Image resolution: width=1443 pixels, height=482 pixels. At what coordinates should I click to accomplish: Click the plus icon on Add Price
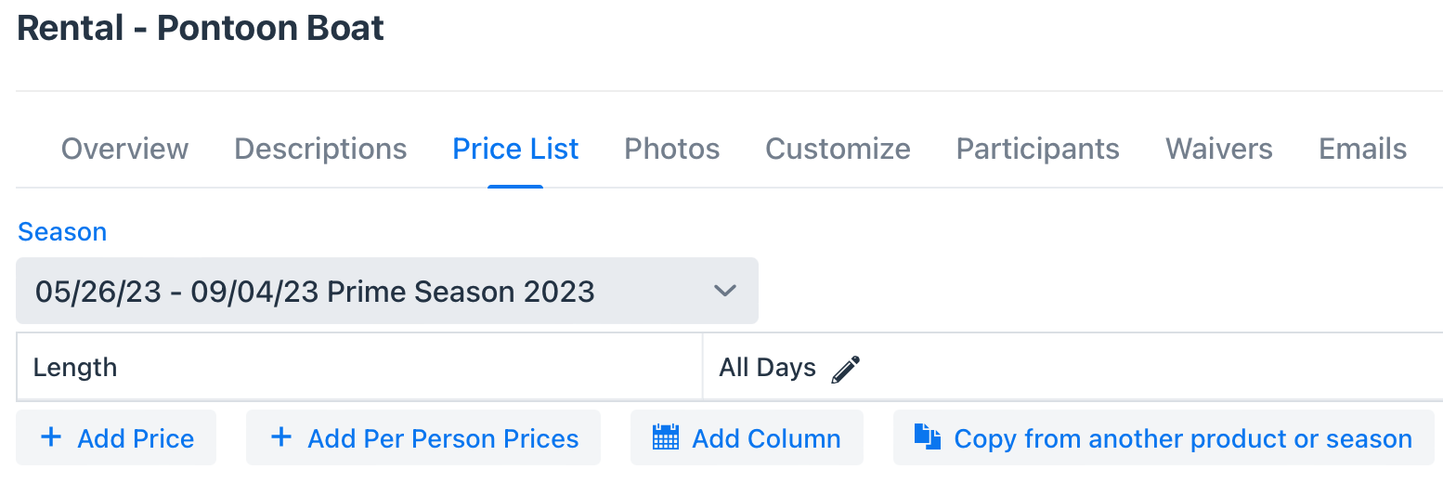(52, 437)
